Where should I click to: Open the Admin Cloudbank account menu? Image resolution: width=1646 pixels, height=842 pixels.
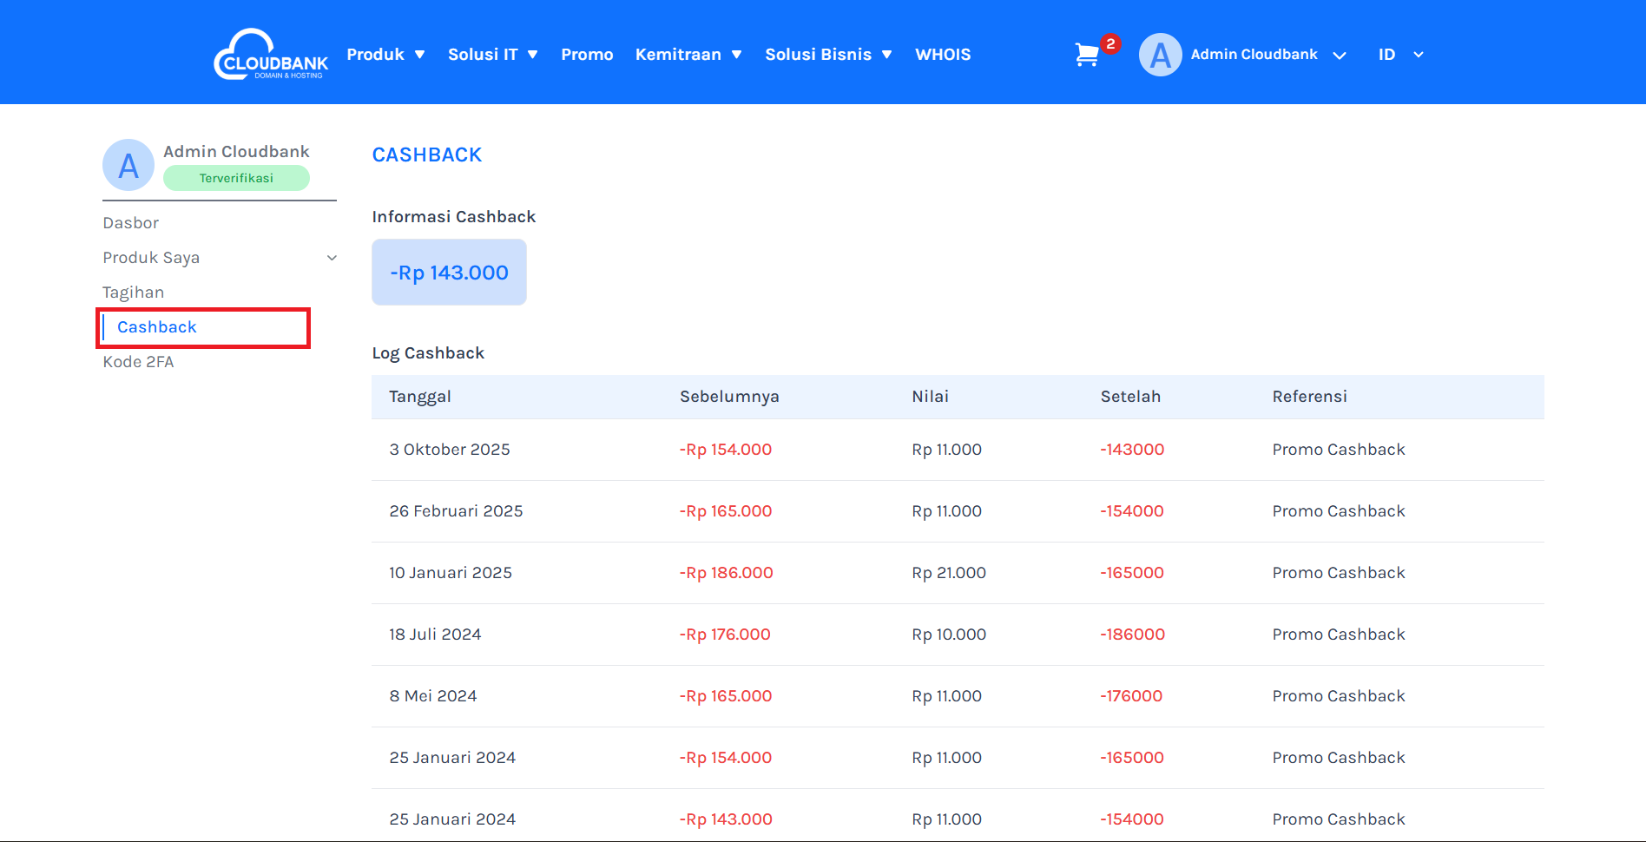1267,55
